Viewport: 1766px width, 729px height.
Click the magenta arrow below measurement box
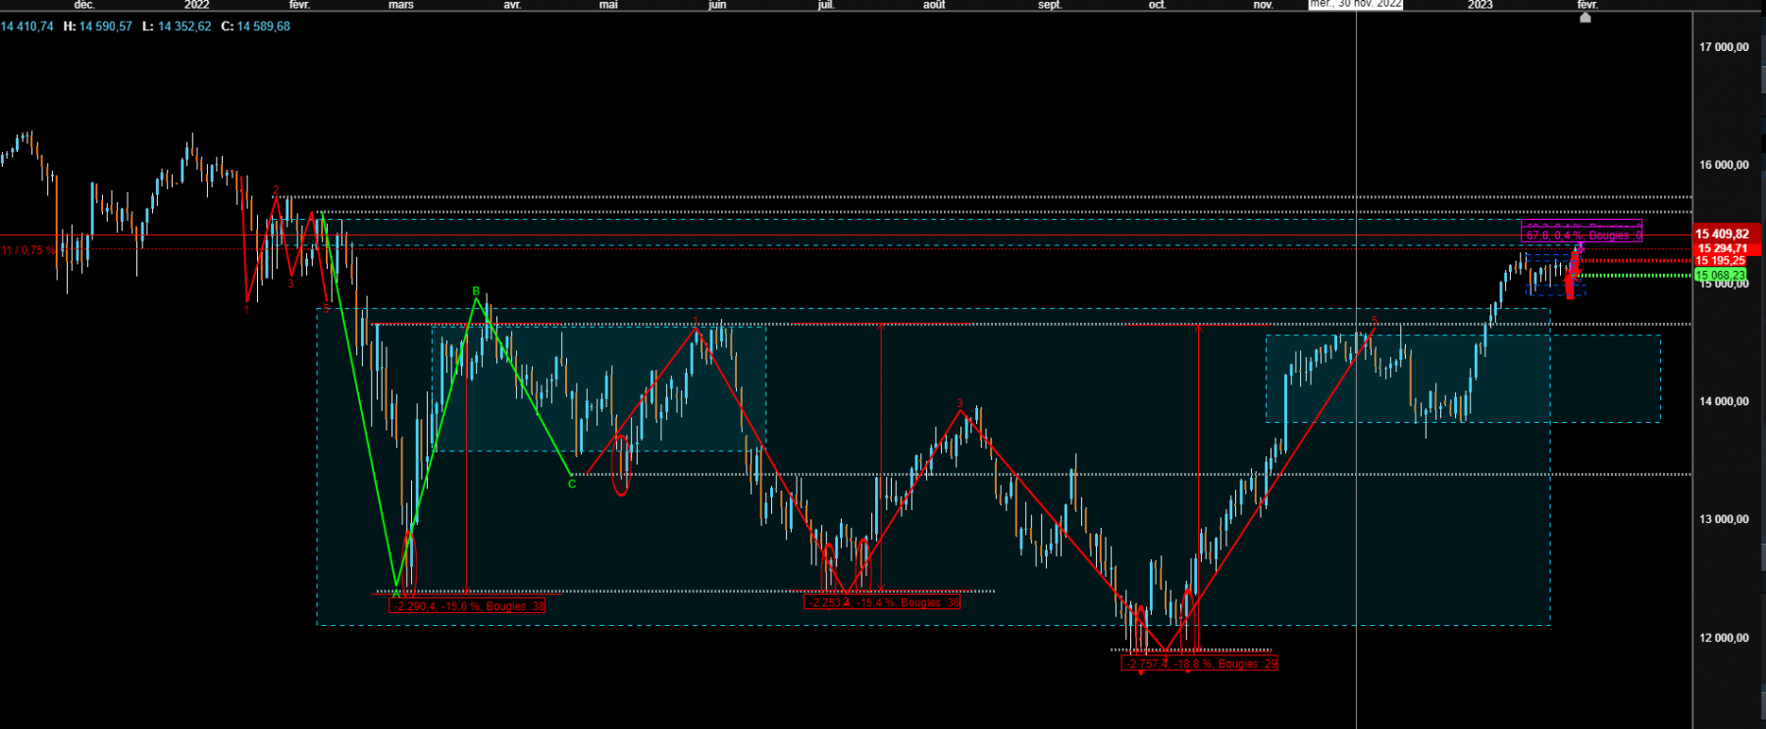click(1580, 247)
